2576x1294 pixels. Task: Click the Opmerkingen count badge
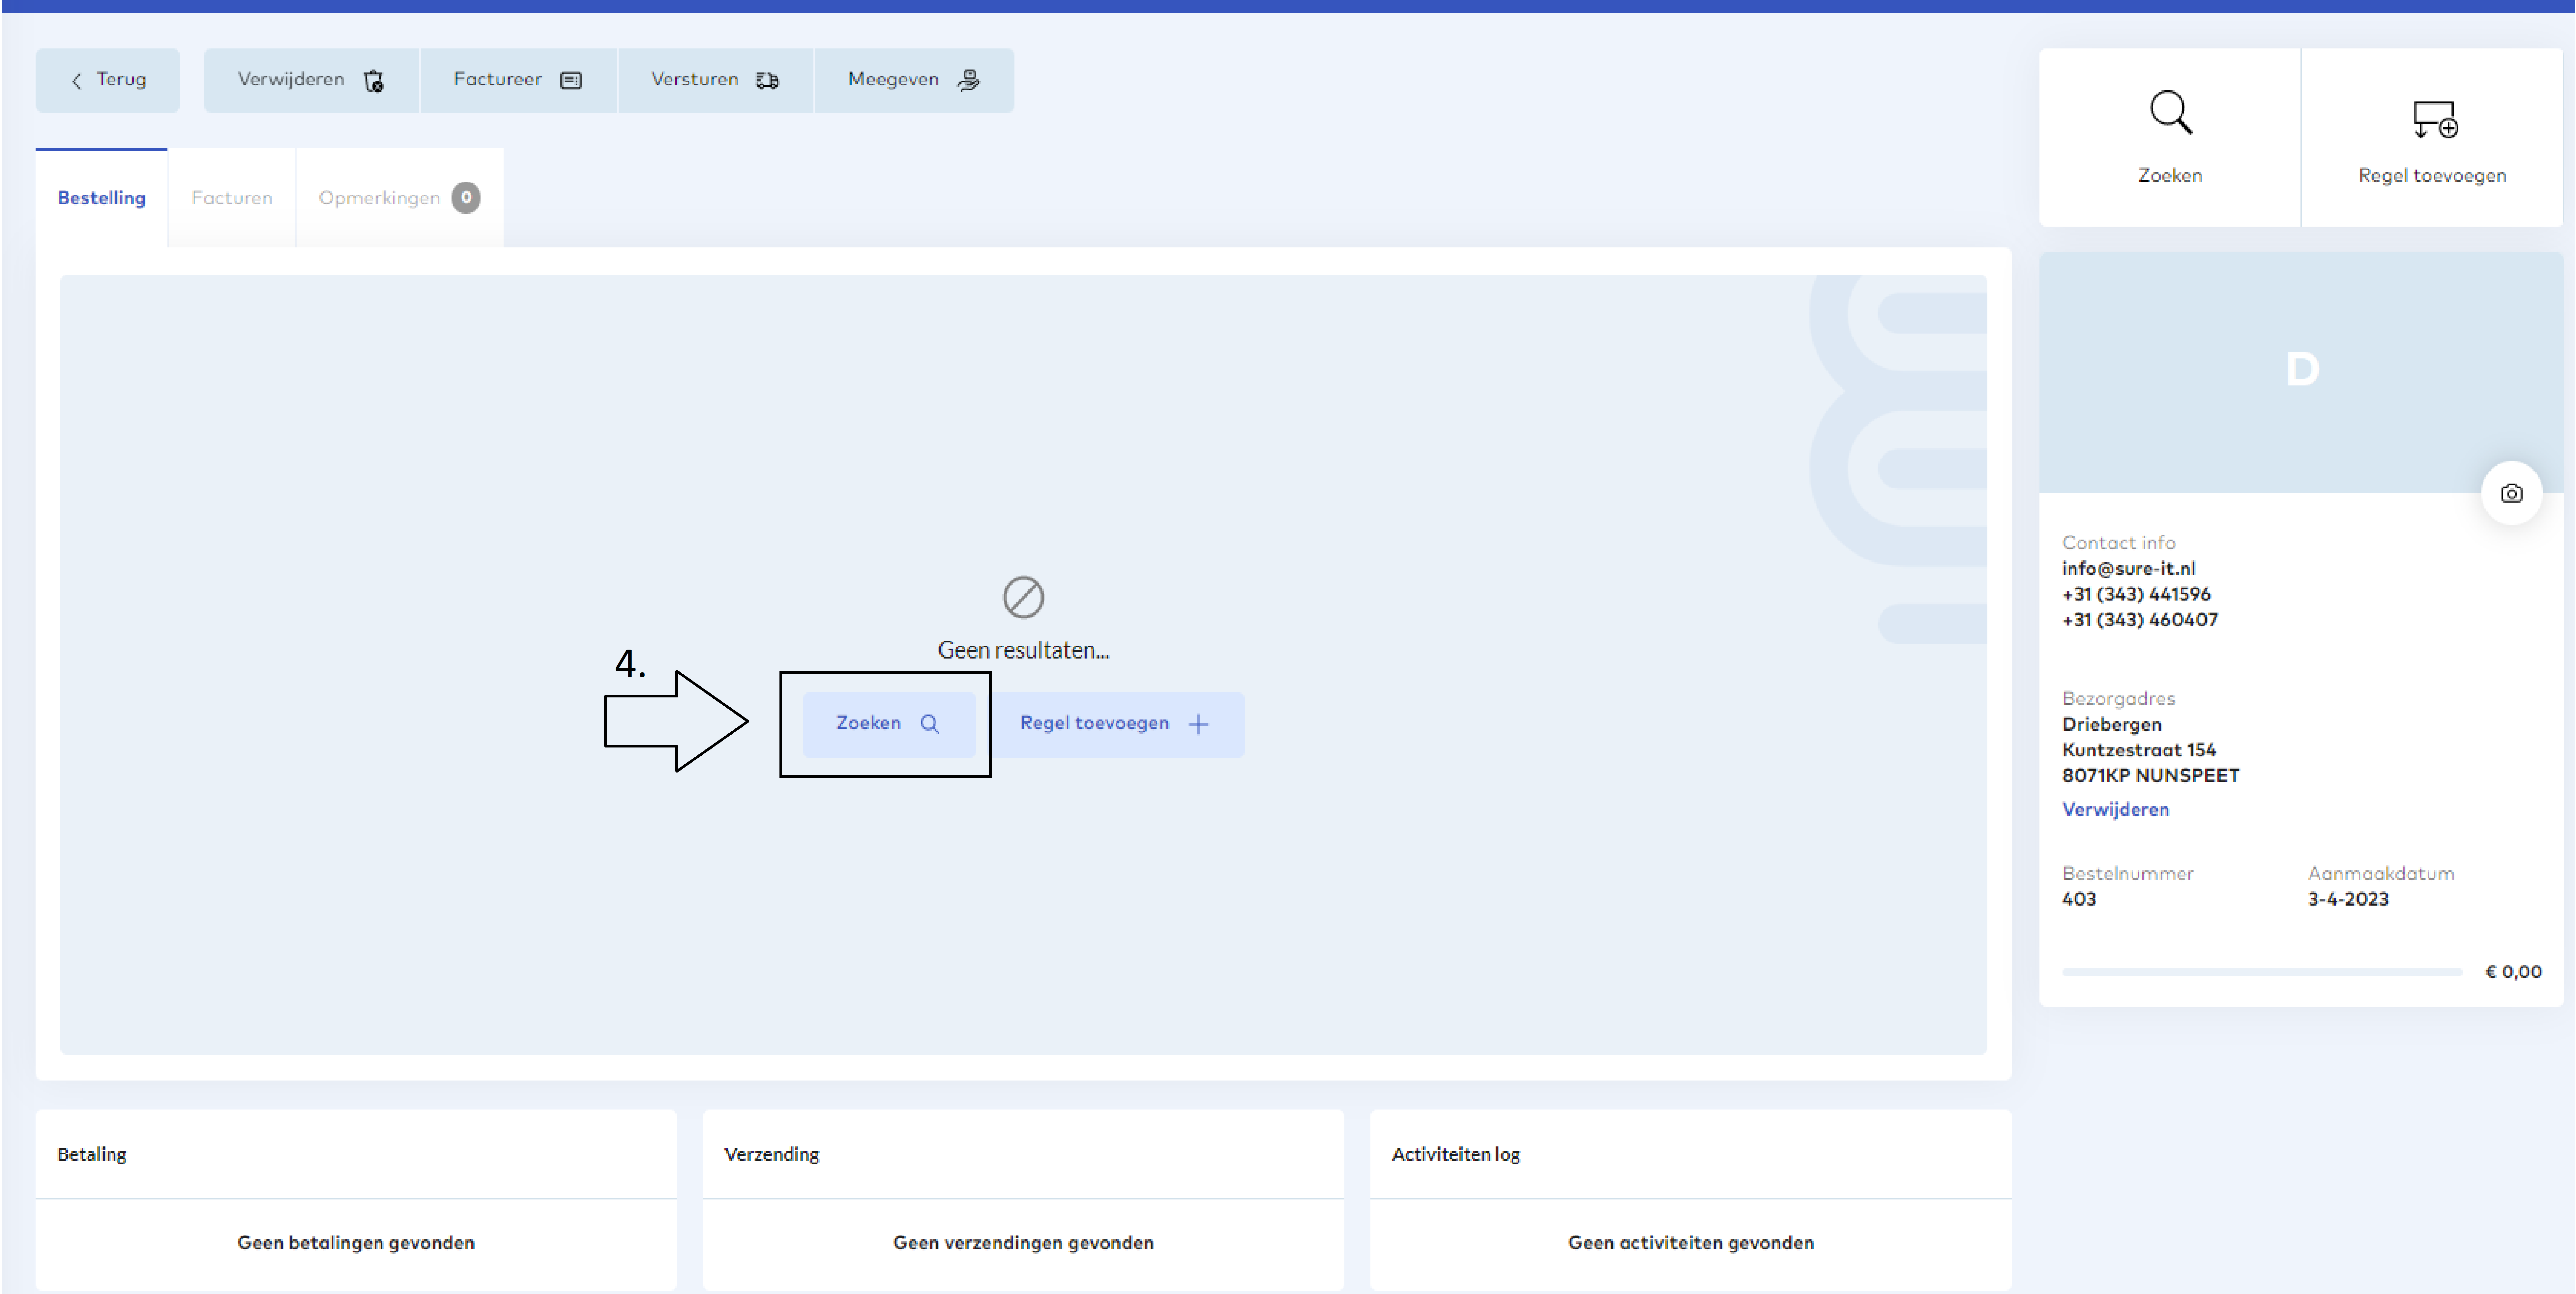(x=466, y=198)
